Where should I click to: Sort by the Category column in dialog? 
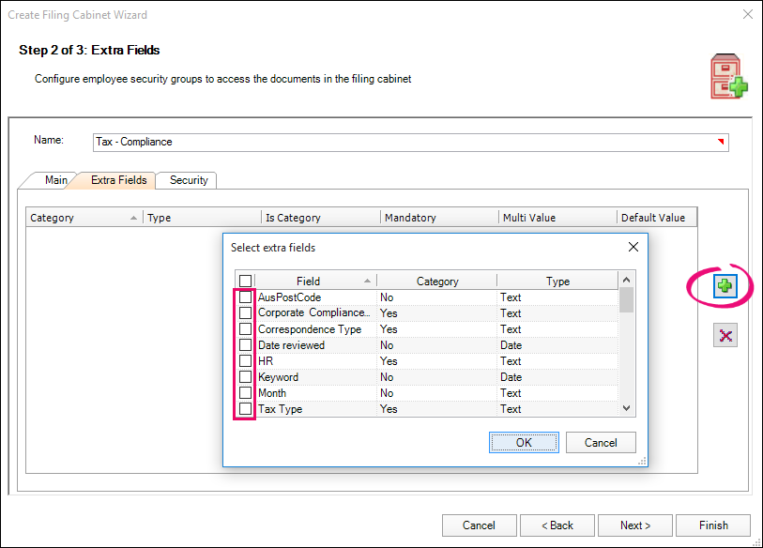436,281
